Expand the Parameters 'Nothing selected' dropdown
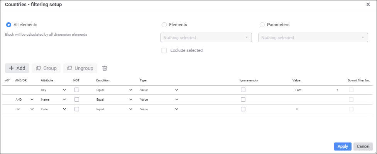The image size is (377, 154). click(x=313, y=38)
